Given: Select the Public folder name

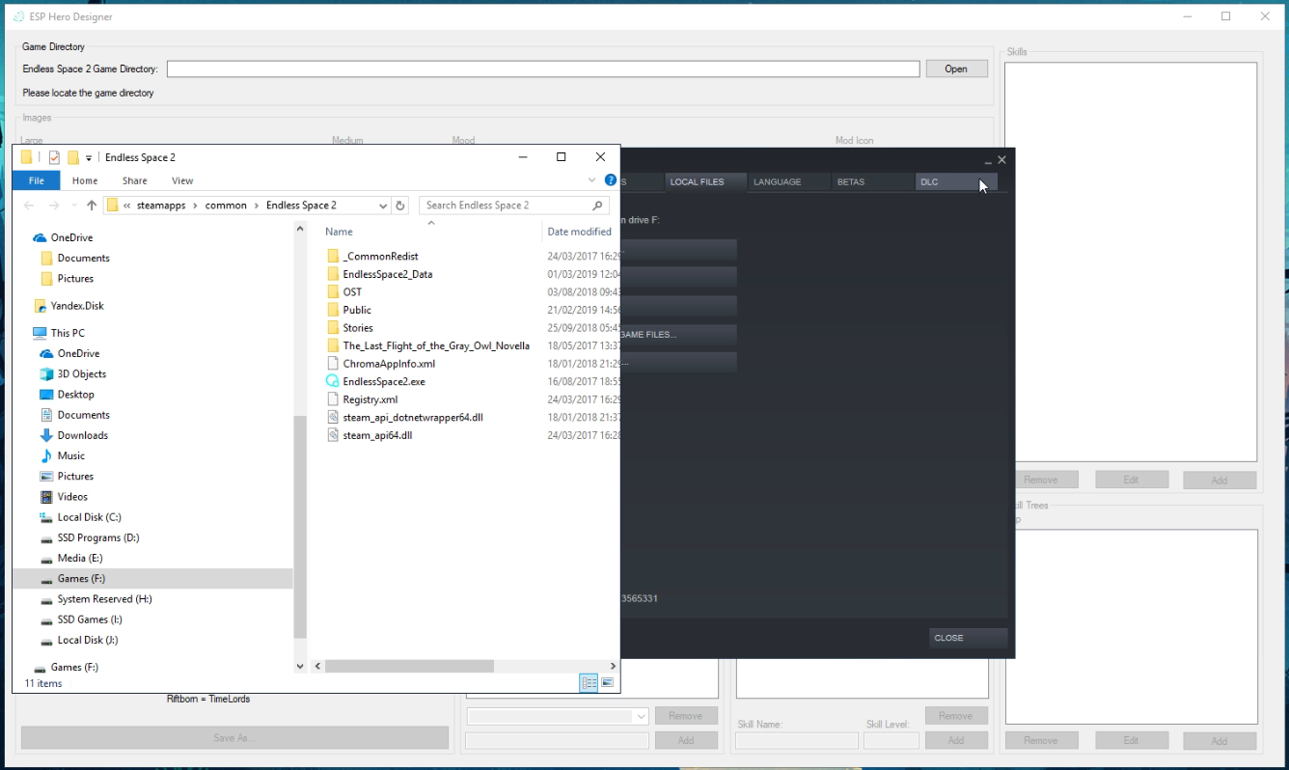Looking at the screenshot, I should point(357,310).
